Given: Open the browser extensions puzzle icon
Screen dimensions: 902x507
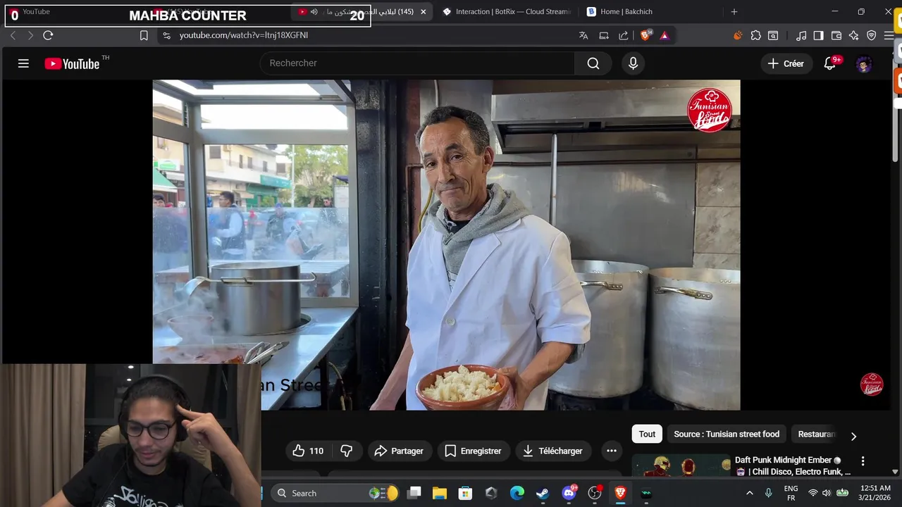Looking at the screenshot, I should tap(755, 35).
